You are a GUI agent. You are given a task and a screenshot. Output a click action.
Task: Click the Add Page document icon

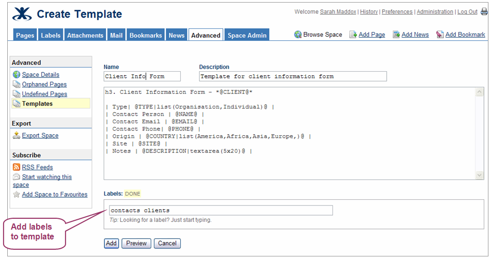pos(353,35)
